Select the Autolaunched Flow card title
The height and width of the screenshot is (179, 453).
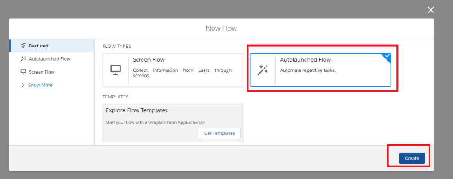(306, 60)
